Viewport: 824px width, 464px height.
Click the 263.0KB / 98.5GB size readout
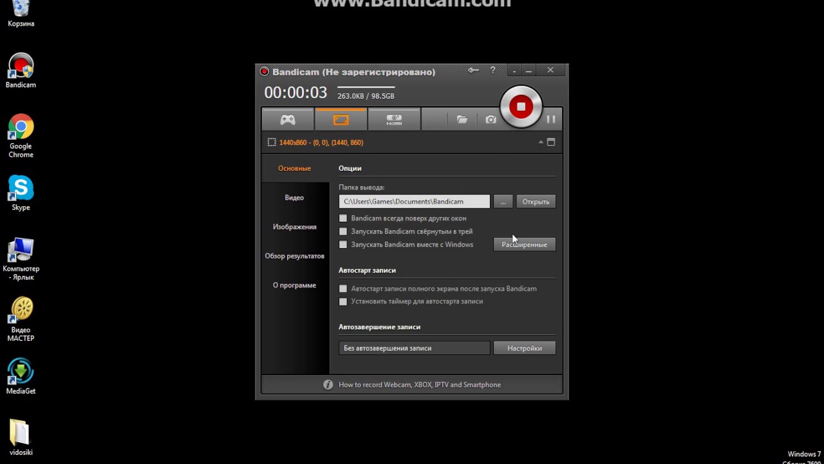pos(366,96)
